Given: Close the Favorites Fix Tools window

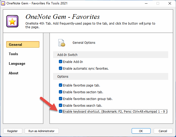Looking at the screenshot, I should [170, 3].
